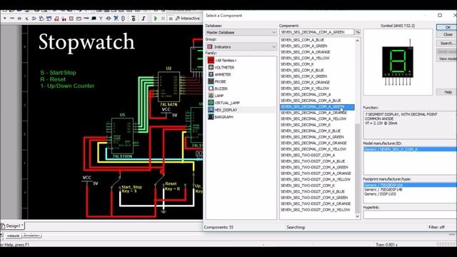Click component list scroll up arrow

tap(357, 41)
